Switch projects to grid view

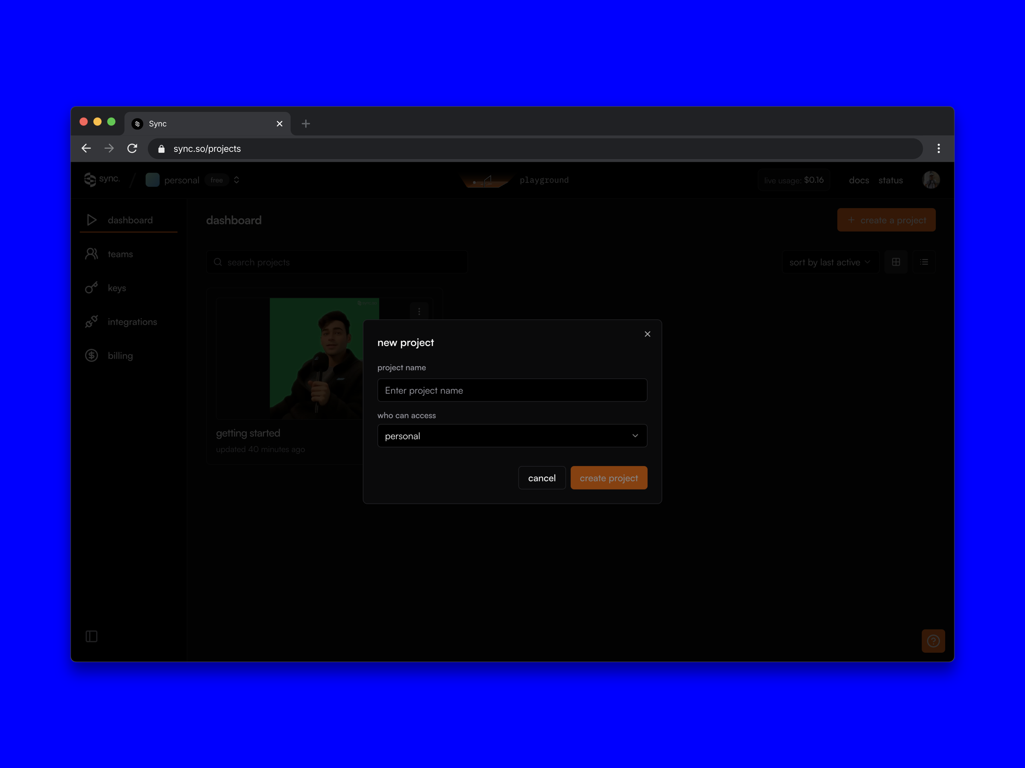pyautogui.click(x=896, y=262)
